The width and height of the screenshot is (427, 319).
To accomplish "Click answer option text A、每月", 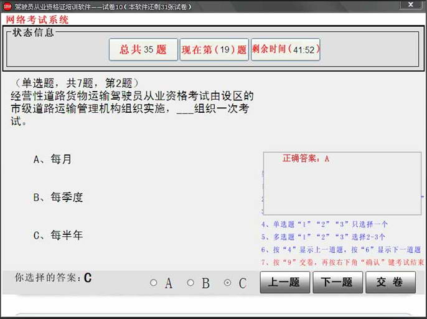I will (x=52, y=159).
